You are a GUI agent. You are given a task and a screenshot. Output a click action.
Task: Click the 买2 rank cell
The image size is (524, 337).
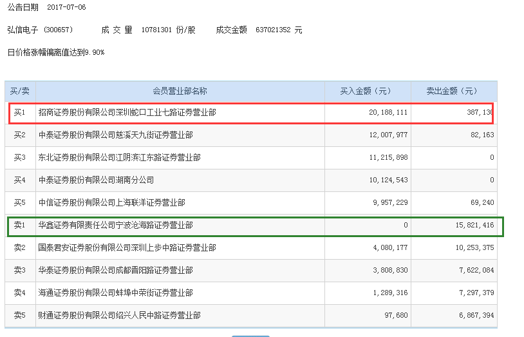[x=19, y=135]
